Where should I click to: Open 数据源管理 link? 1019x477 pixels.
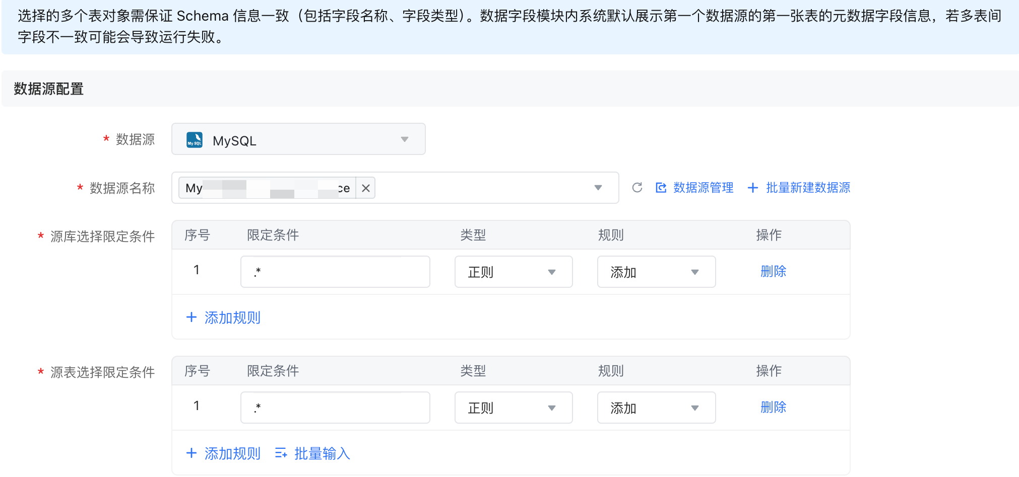coord(703,188)
